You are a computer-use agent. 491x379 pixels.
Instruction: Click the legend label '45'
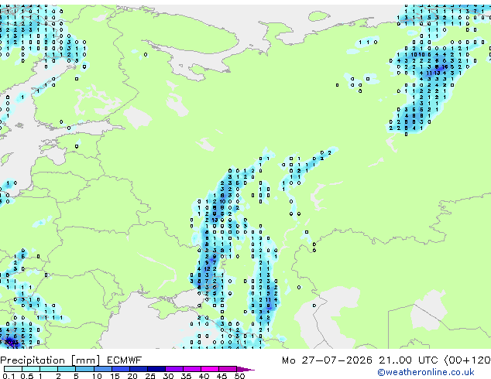(x=221, y=376)
